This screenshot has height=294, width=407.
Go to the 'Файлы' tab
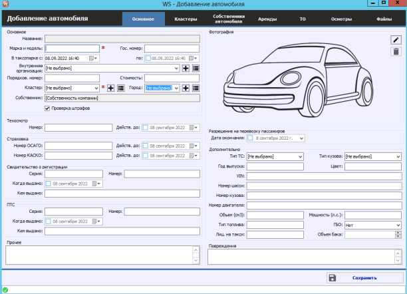point(384,19)
